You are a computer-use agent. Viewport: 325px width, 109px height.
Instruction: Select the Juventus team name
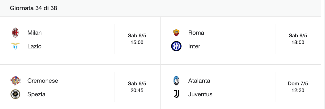(200, 94)
